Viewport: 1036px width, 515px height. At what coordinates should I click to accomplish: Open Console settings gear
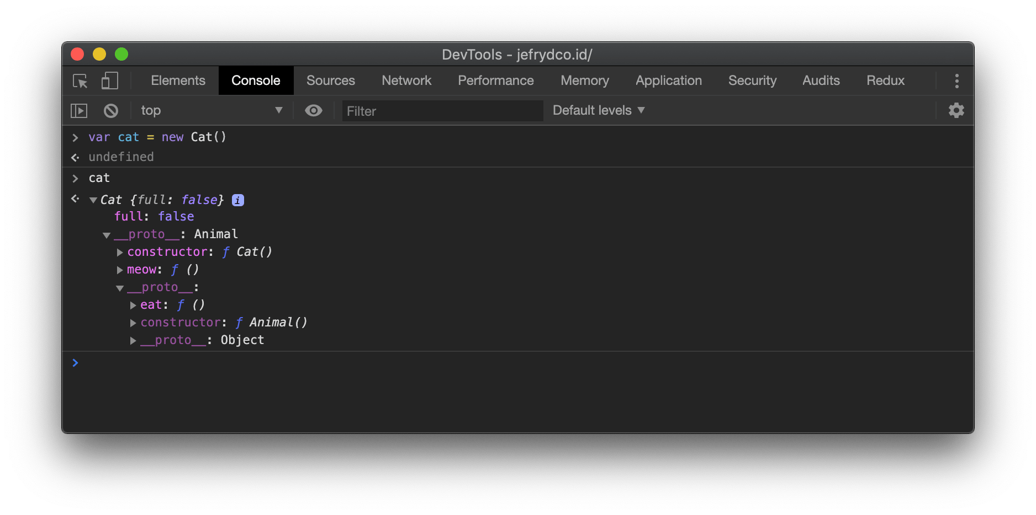(x=956, y=110)
